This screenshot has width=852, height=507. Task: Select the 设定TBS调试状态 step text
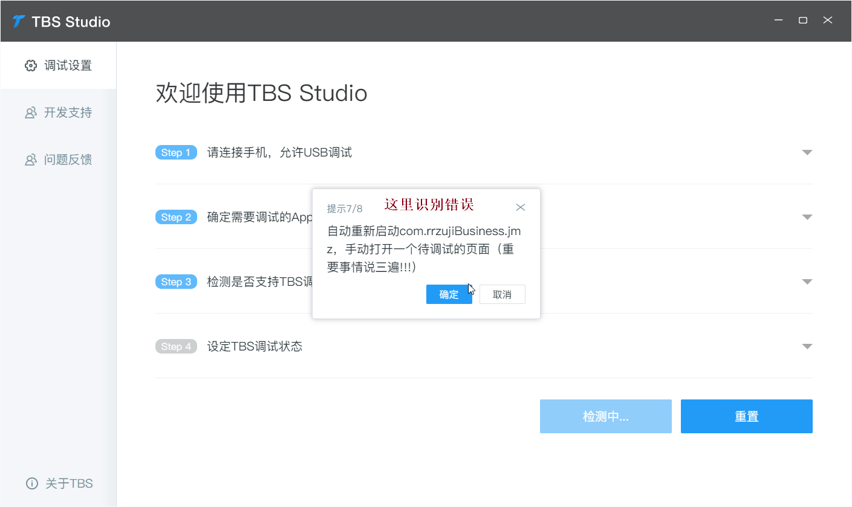255,346
